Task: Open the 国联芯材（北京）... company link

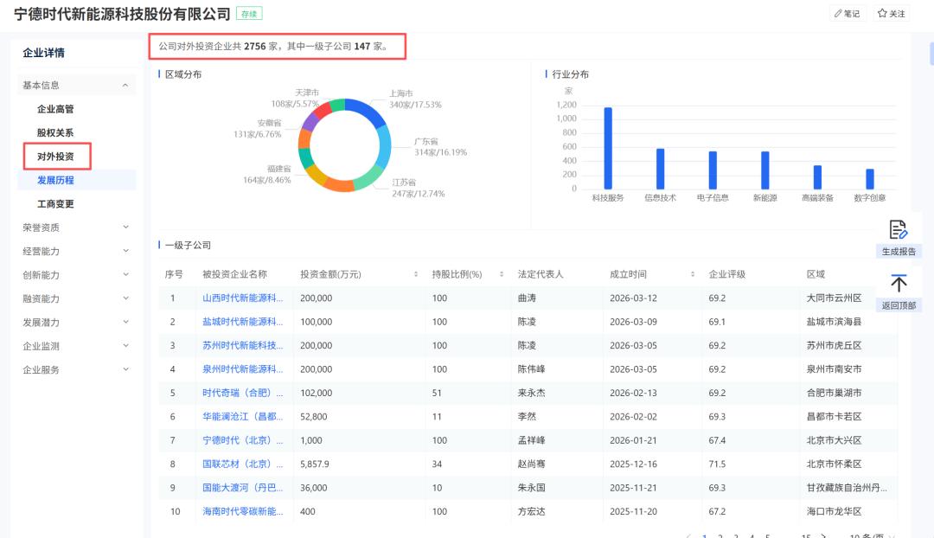Action: (x=242, y=464)
